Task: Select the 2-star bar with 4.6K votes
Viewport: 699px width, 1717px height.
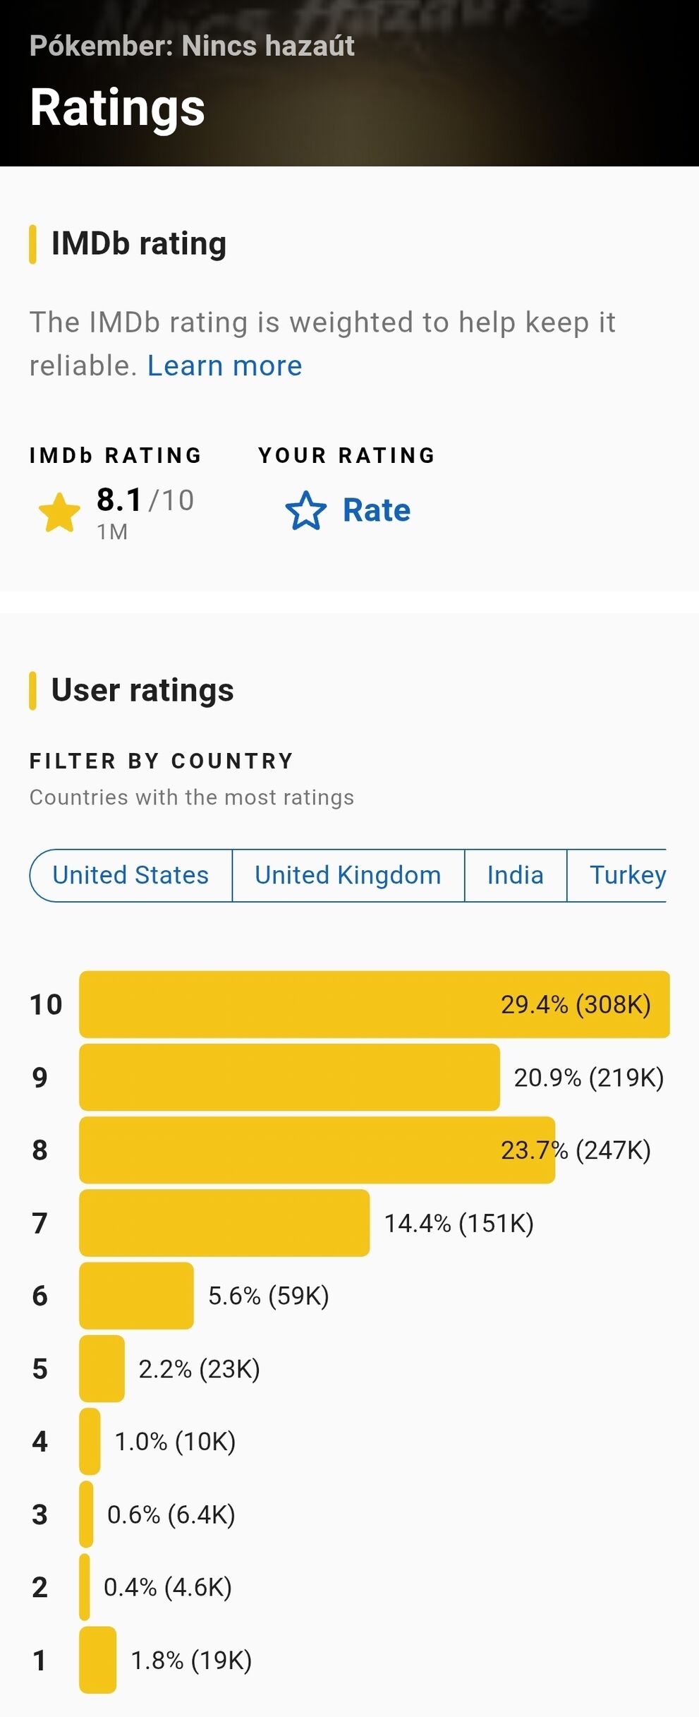Action: coord(85,1587)
